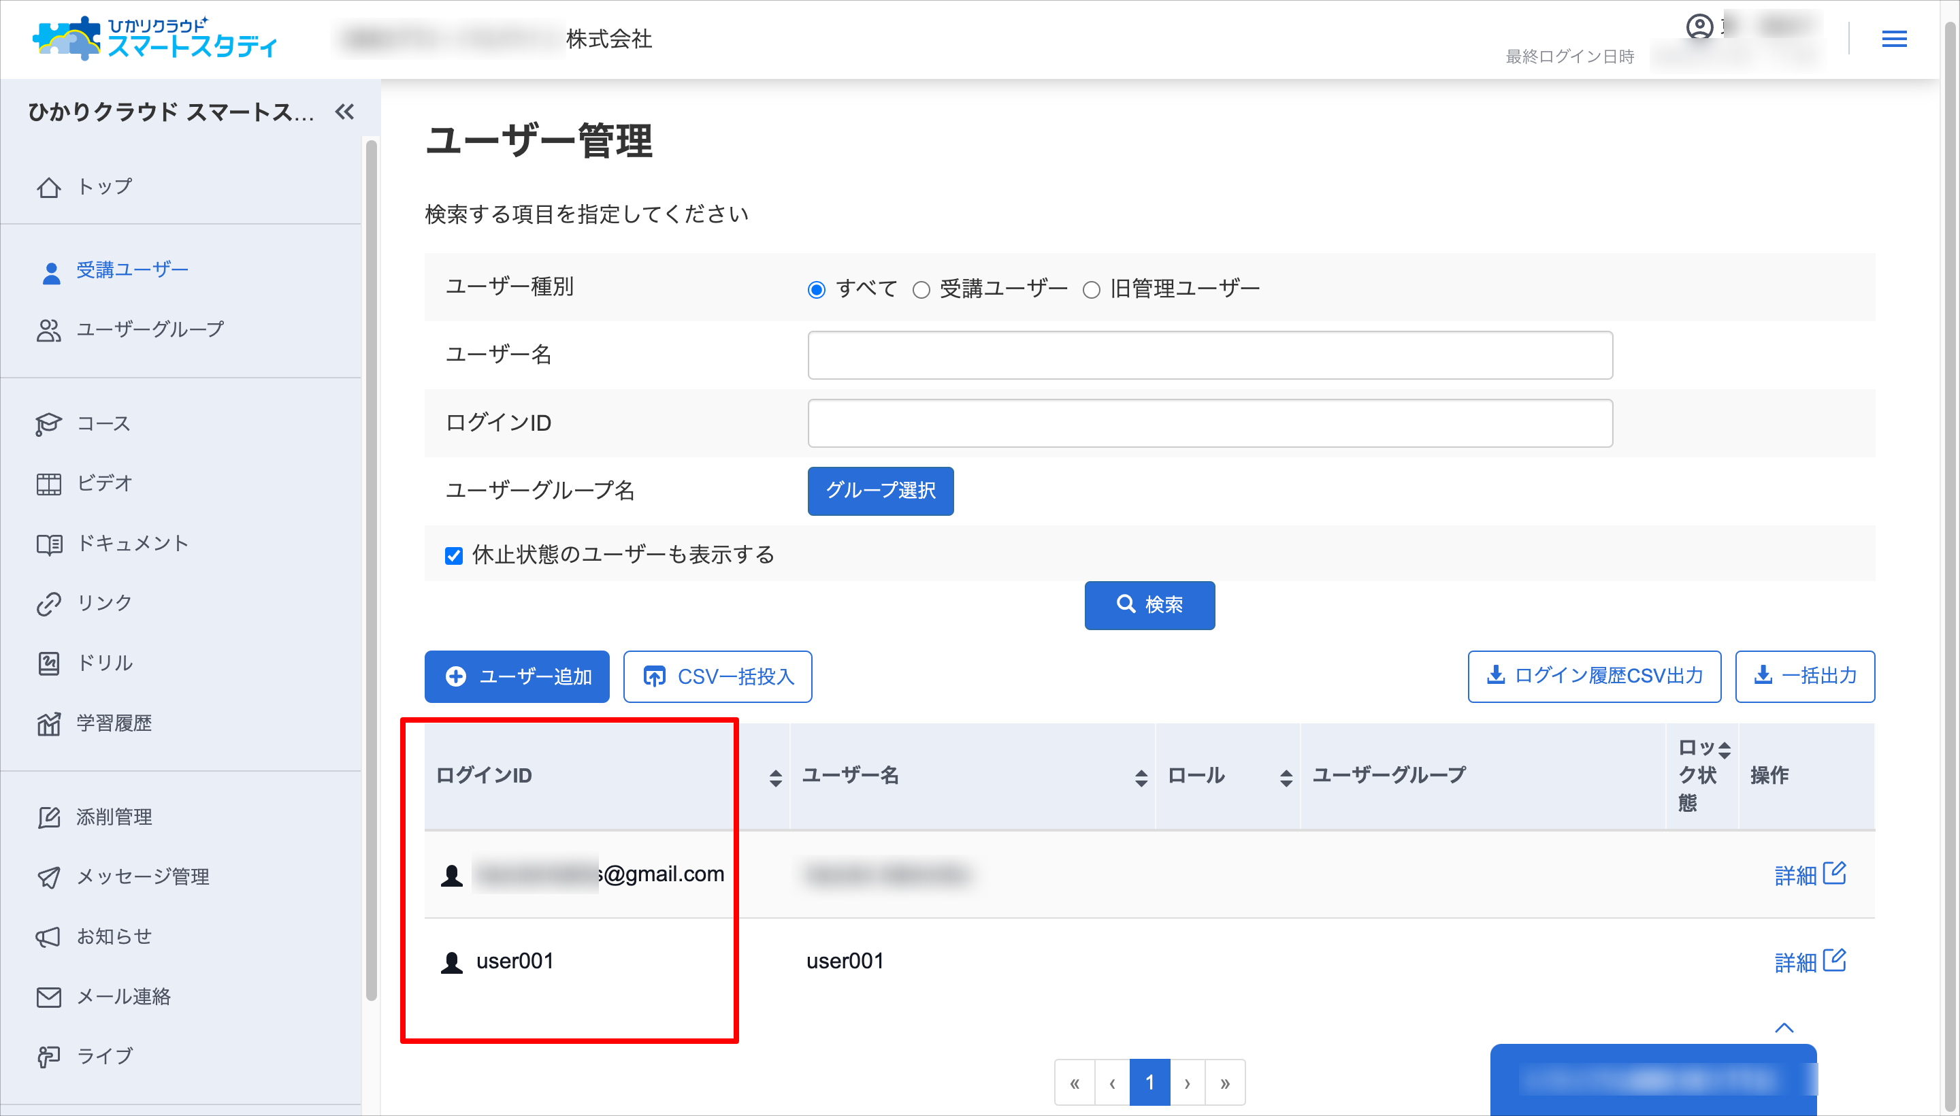Open 学習履歴 menu item
1960x1116 pixels.
(114, 723)
